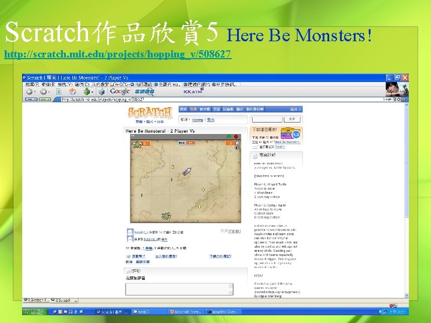This screenshot has height=323, width=431.
Task: Click the presentation mode icon on player top-left
Action: tap(133, 136)
